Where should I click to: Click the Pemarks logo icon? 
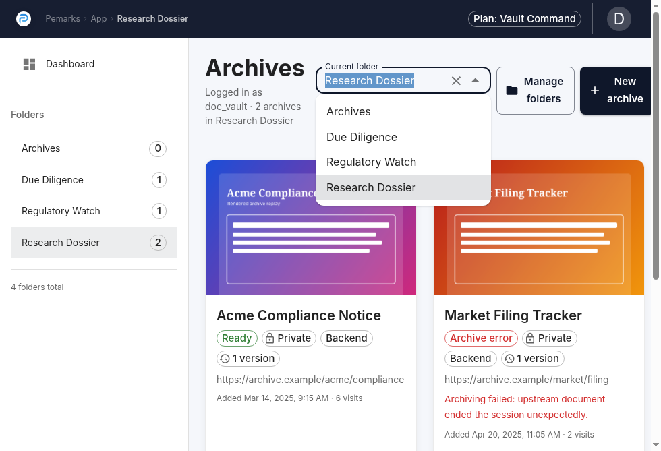pos(24,19)
